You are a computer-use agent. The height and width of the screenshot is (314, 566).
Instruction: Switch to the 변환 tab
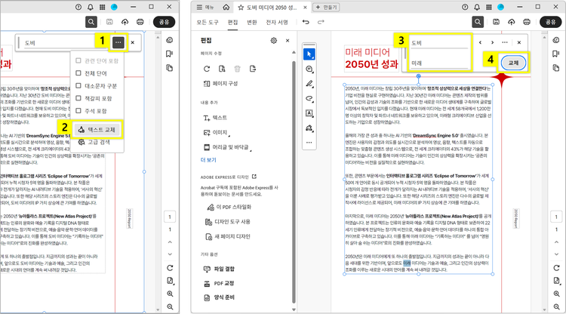pyautogui.click(x=252, y=23)
